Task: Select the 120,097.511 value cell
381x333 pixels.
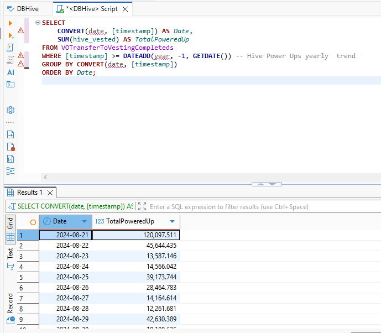Action: coord(136,235)
